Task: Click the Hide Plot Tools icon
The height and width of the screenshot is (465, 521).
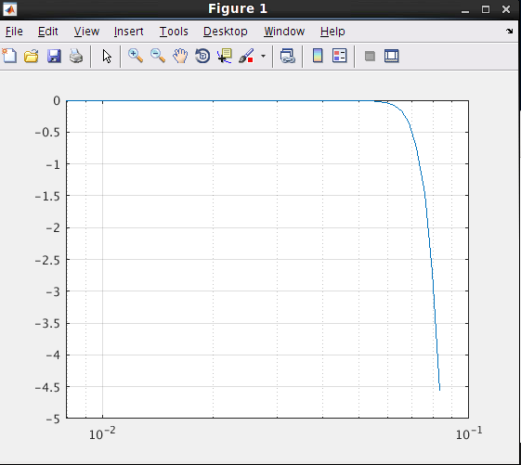Action: point(370,56)
